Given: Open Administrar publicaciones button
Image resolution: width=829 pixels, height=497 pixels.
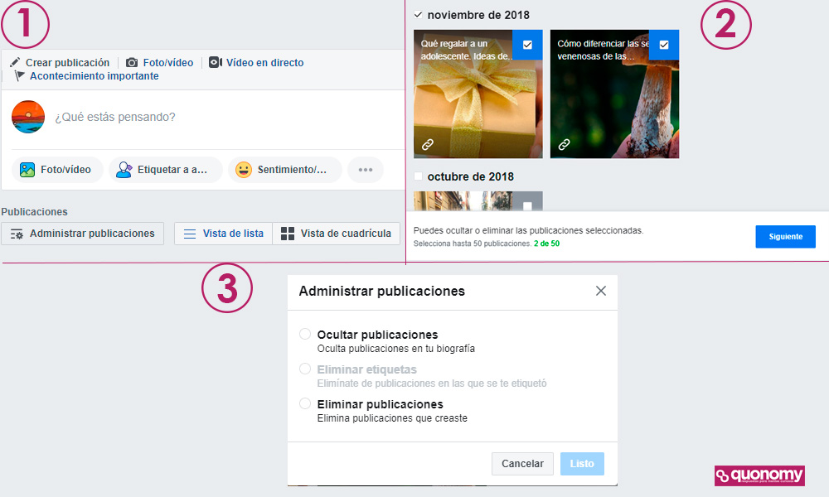Looking at the screenshot, I should tap(82, 234).
